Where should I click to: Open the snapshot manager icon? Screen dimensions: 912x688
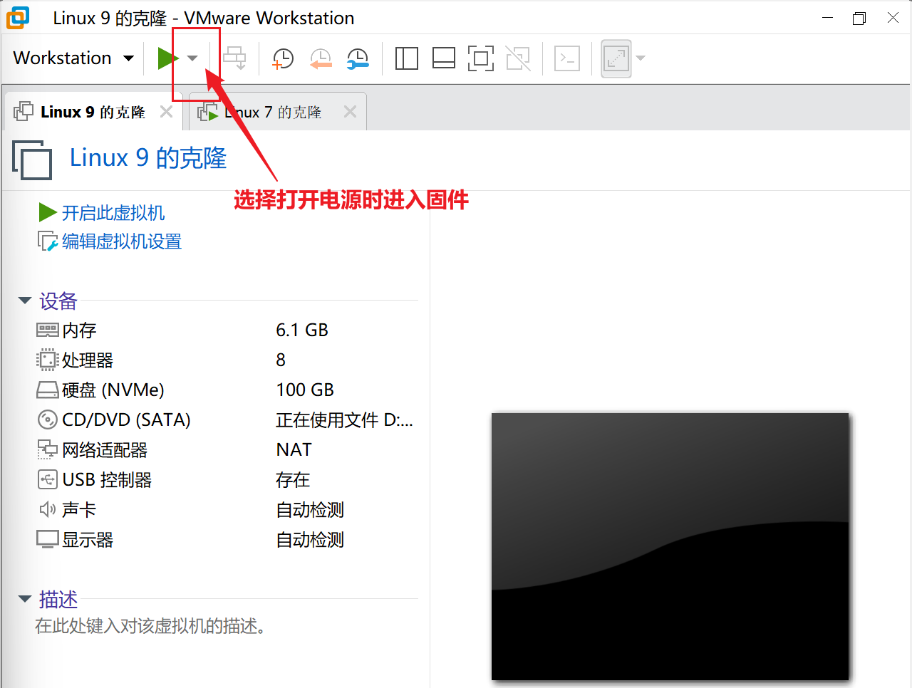tap(358, 58)
